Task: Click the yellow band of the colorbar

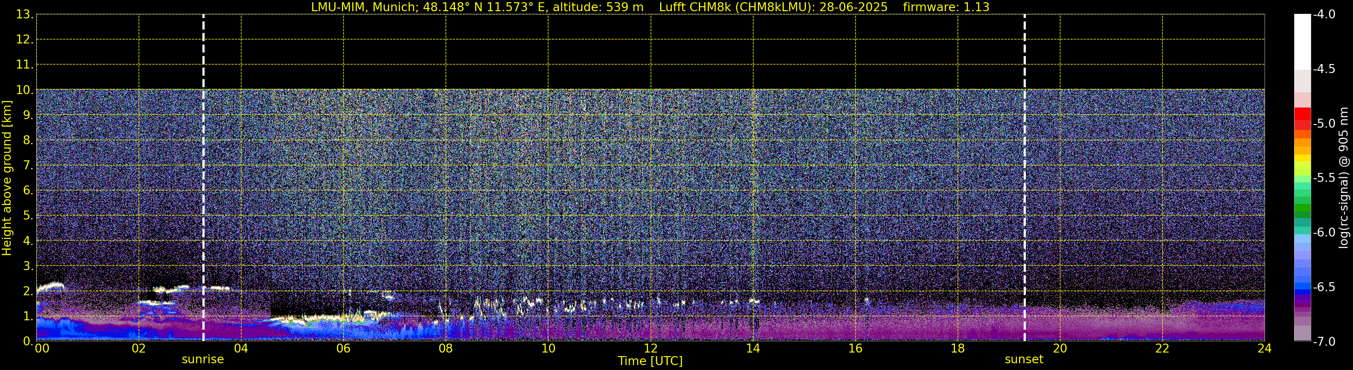Action: (x=1302, y=158)
